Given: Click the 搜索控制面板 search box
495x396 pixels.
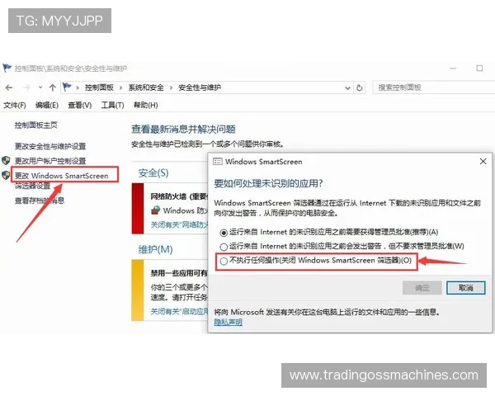Looking at the screenshot, I should click(433, 87).
